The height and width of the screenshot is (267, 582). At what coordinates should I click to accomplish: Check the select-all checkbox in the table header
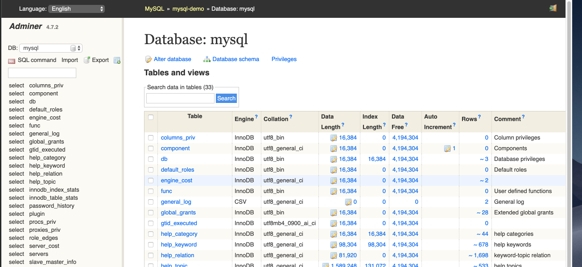pyautogui.click(x=151, y=117)
